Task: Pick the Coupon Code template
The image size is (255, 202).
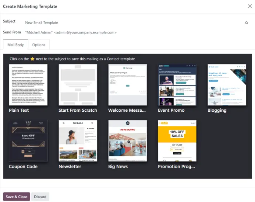Action: tap(28, 141)
